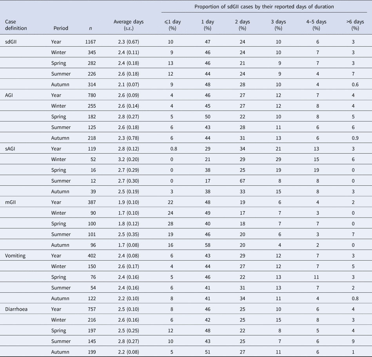Image resolution: width=372 pixels, height=357 pixels.
Task: Click the 67 percent cell in sAGI Summer
Action: coord(242,181)
